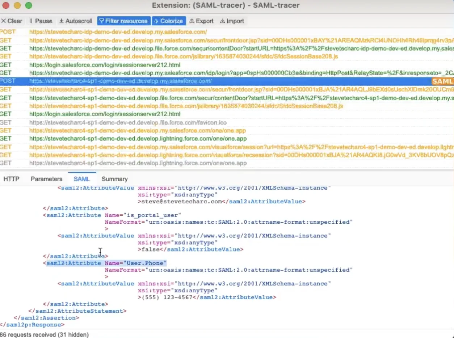Maximize the SAML-tracer window
Image resolution: width=454 pixels, height=338 pixels.
[29, 5]
